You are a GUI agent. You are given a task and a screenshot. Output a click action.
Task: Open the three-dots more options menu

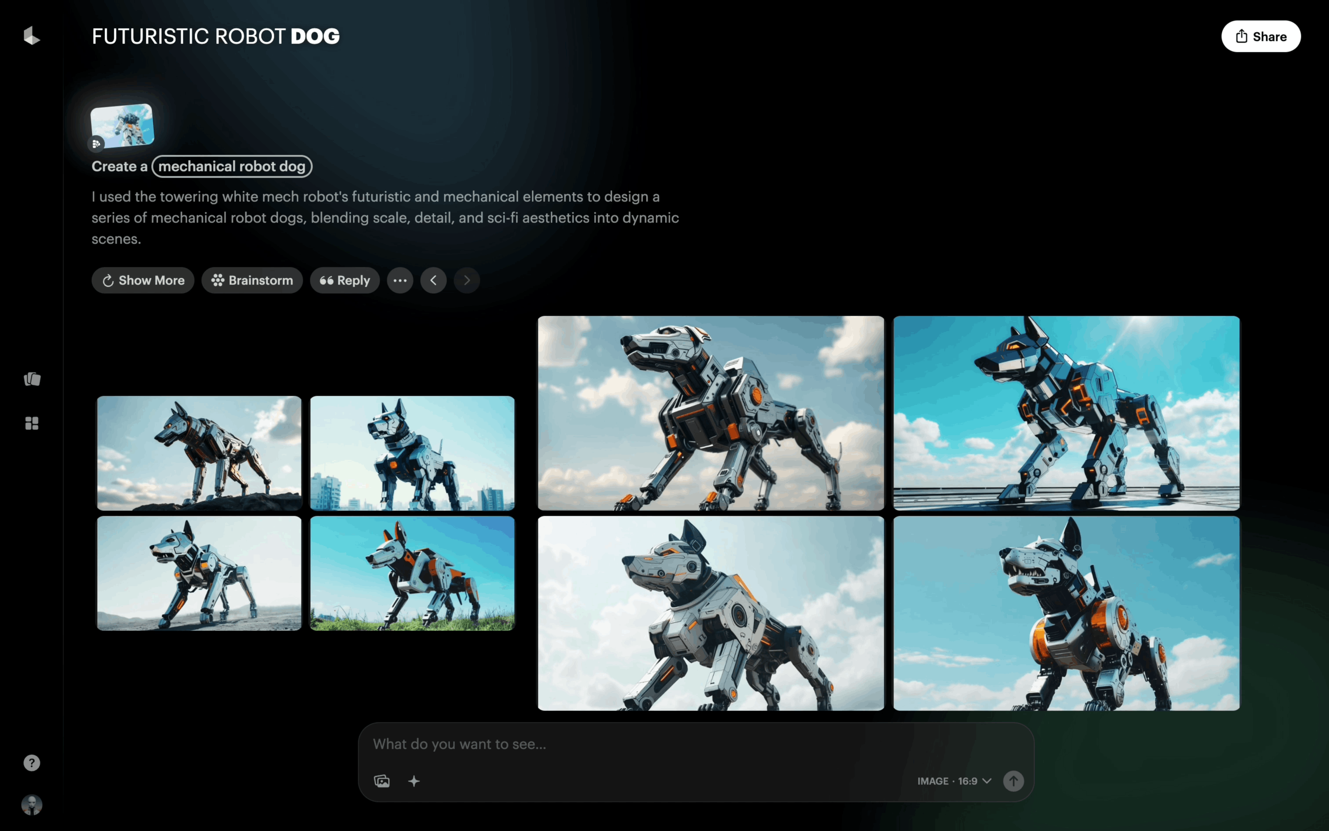tap(400, 281)
